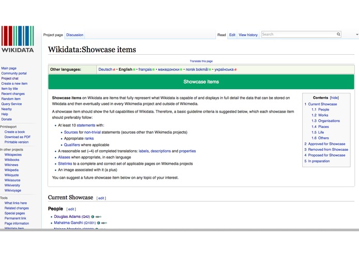This screenshot has height=255, width=359.
Task: Switch language to Deutsch
Action: [105, 69]
